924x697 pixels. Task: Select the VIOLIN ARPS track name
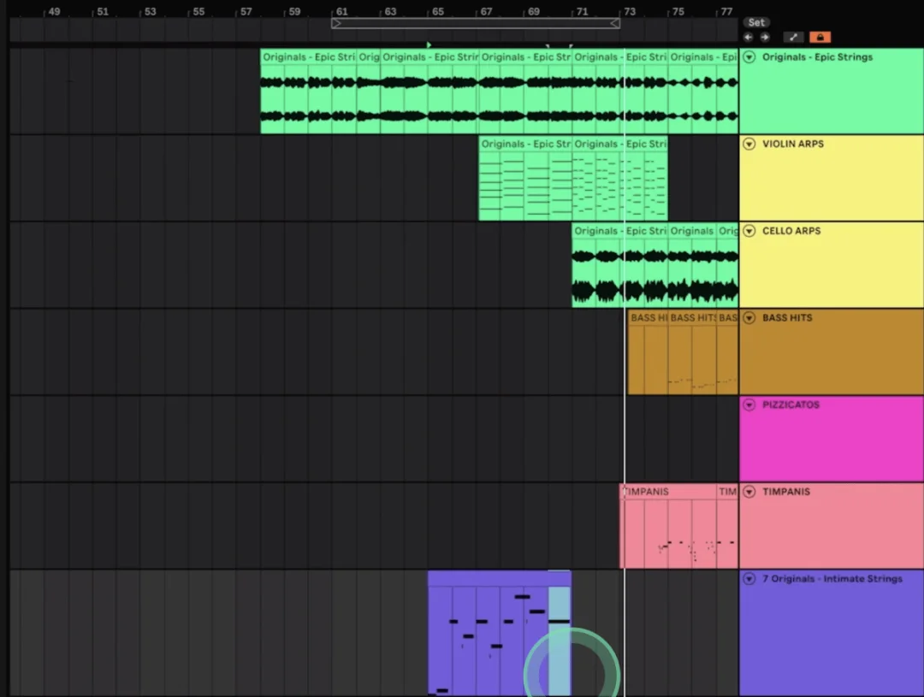point(792,144)
